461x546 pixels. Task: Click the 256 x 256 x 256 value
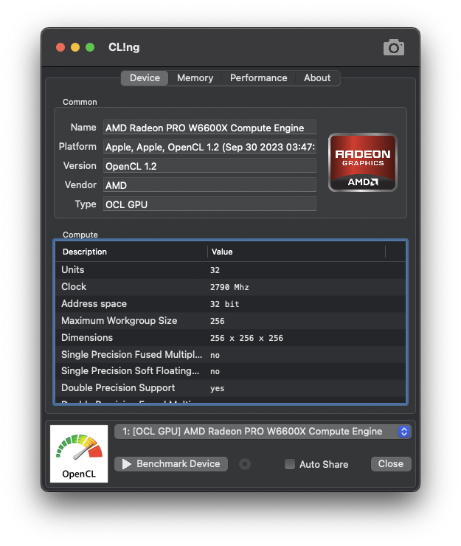[x=246, y=338]
